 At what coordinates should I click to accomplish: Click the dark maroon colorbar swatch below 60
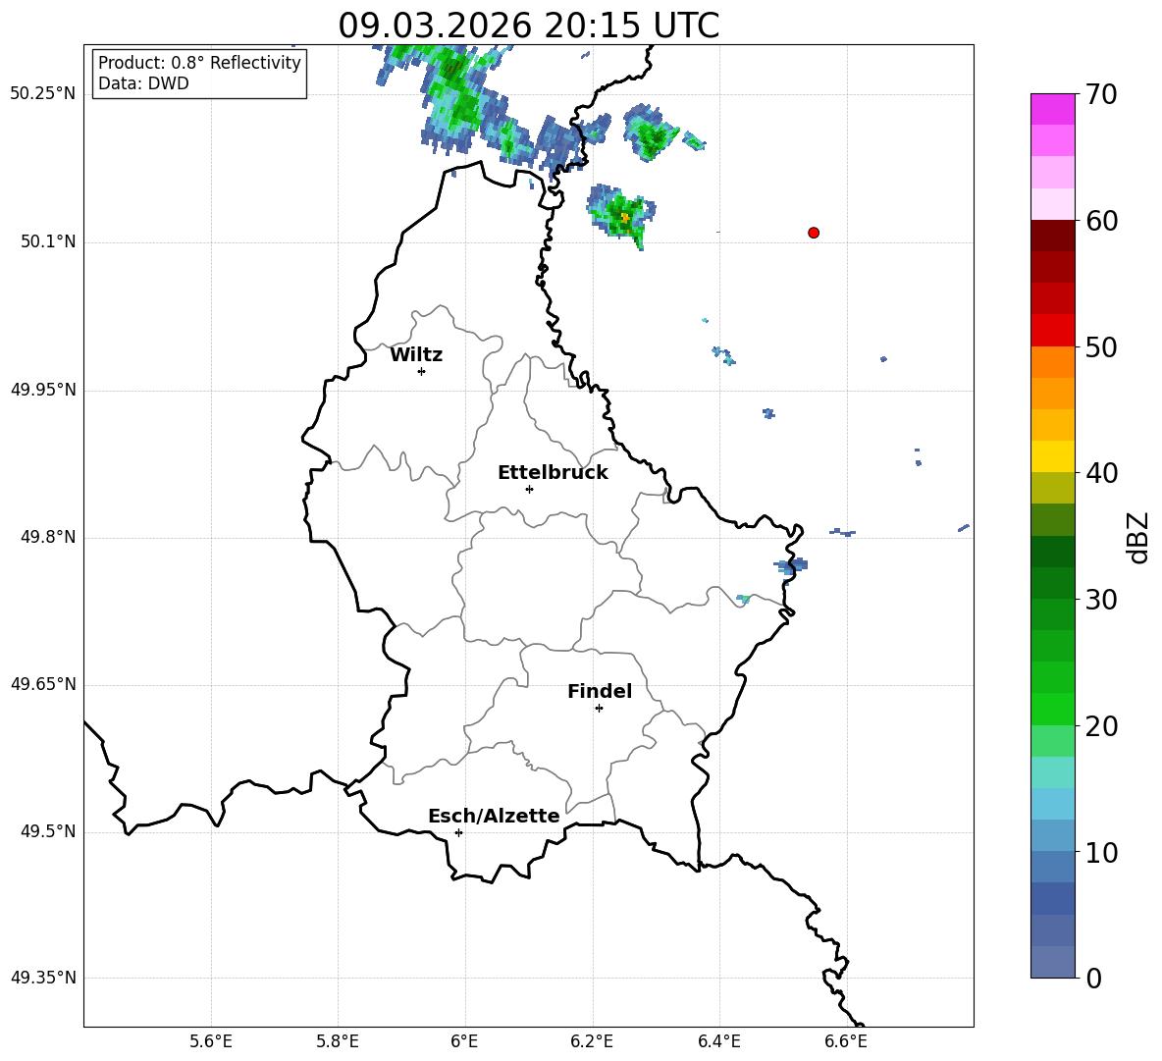pos(1053,236)
